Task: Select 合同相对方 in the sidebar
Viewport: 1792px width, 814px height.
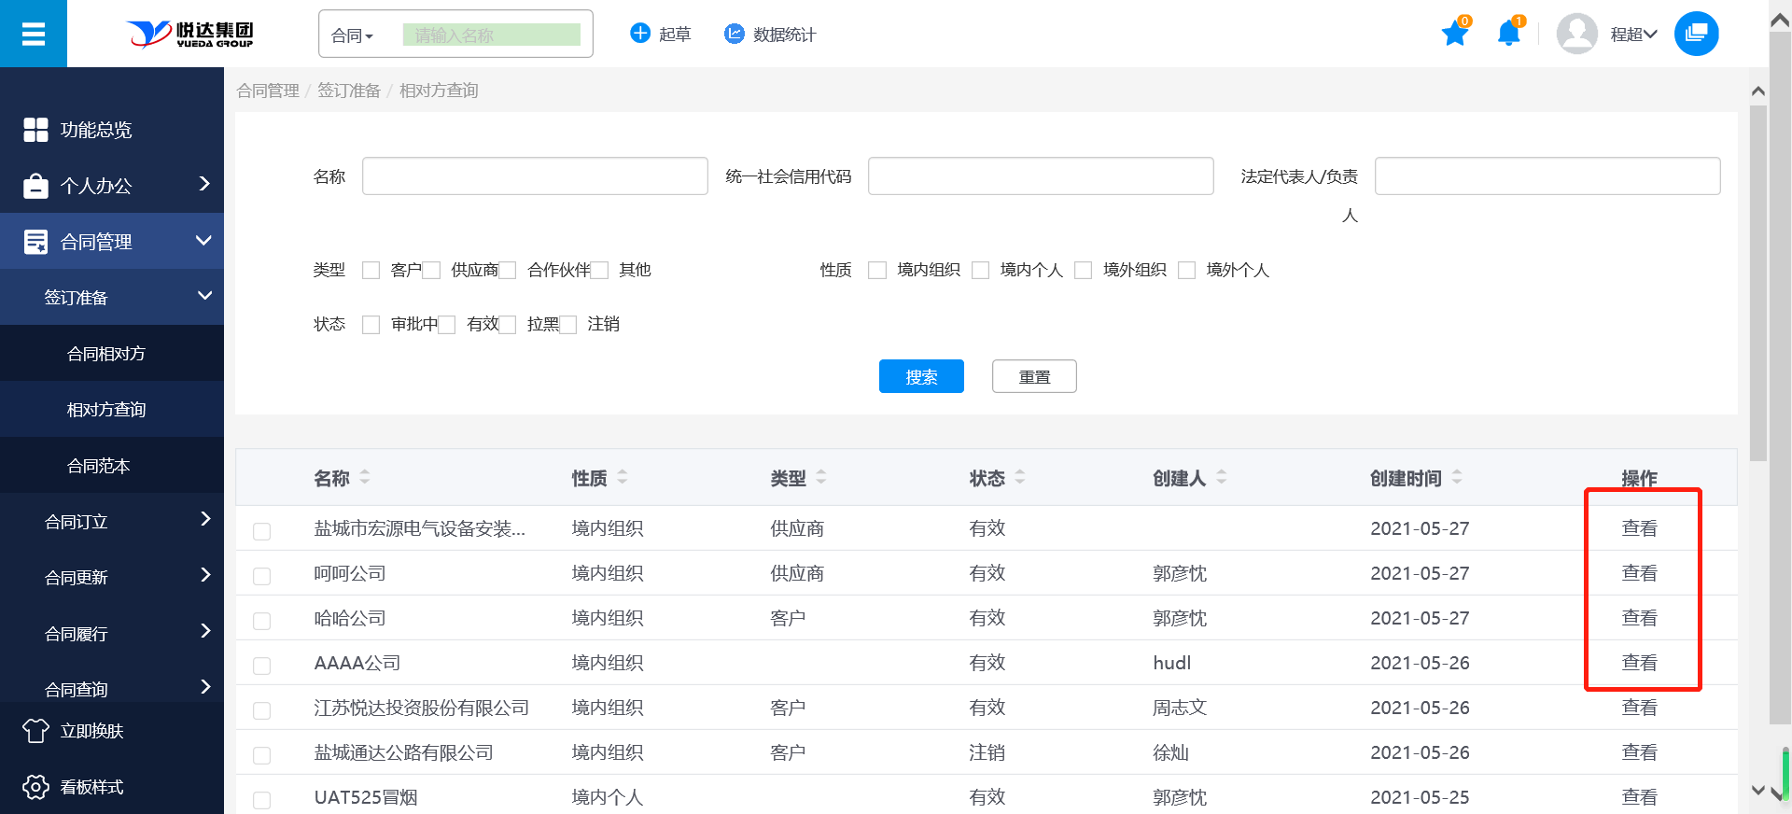Action: [x=106, y=354]
